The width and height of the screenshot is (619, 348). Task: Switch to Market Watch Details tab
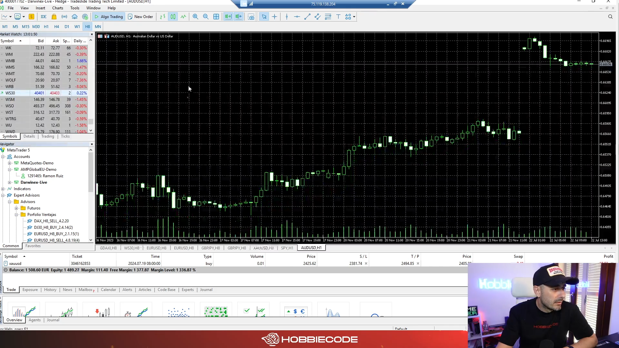coord(29,136)
